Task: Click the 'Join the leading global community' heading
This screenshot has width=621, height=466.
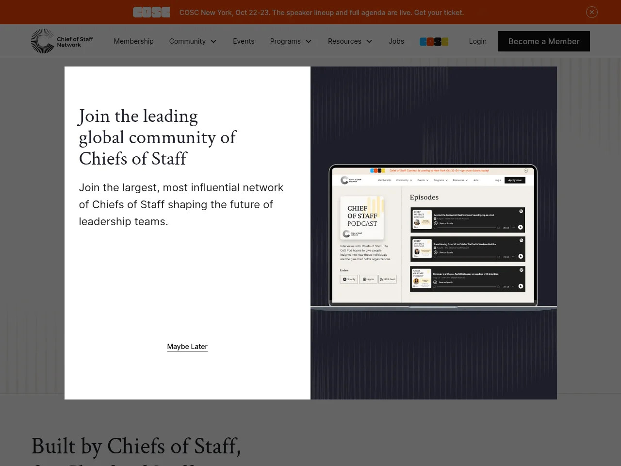Action: click(158, 137)
